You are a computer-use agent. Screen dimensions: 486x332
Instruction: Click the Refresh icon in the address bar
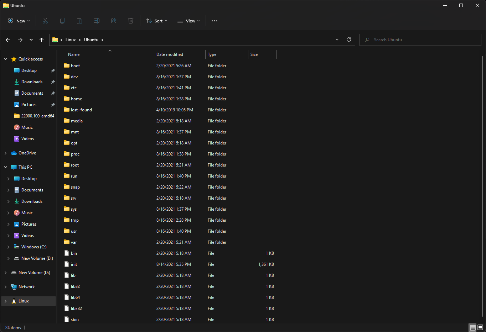coord(348,39)
